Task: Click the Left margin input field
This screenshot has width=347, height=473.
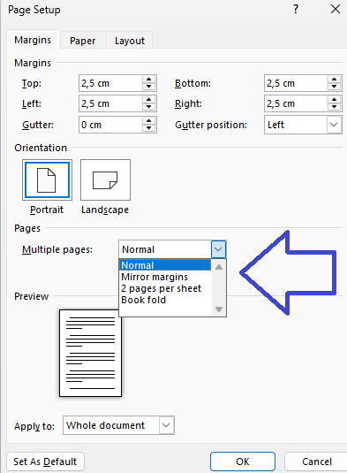Action: pos(110,103)
